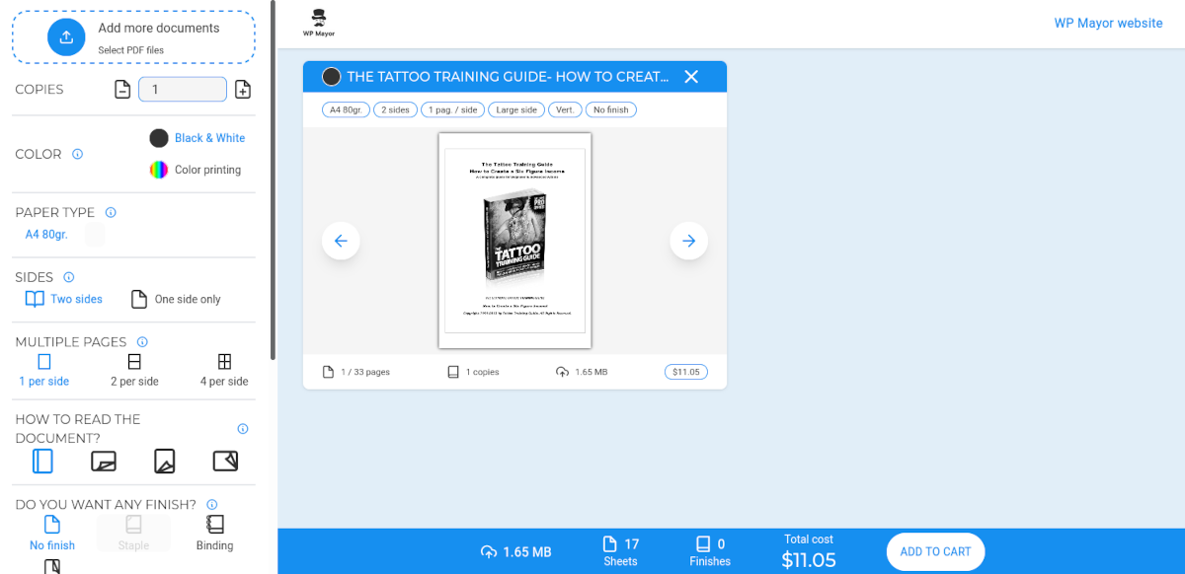Go to previous page with left arrow
1185x574 pixels.
click(341, 241)
